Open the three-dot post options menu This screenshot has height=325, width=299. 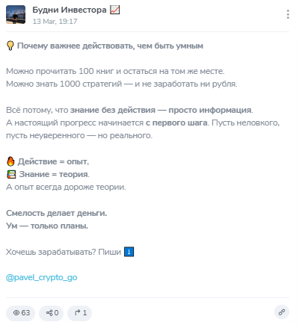pos(288,14)
